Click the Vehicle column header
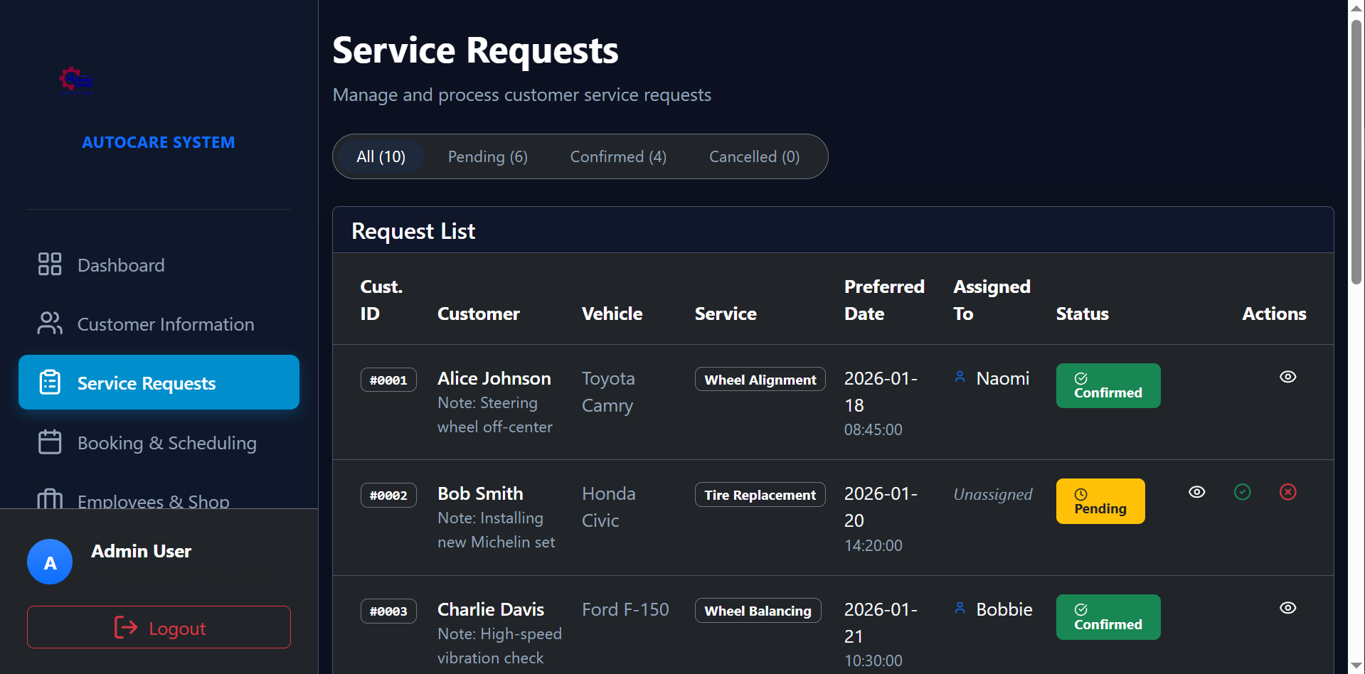The width and height of the screenshot is (1365, 674). click(x=612, y=314)
